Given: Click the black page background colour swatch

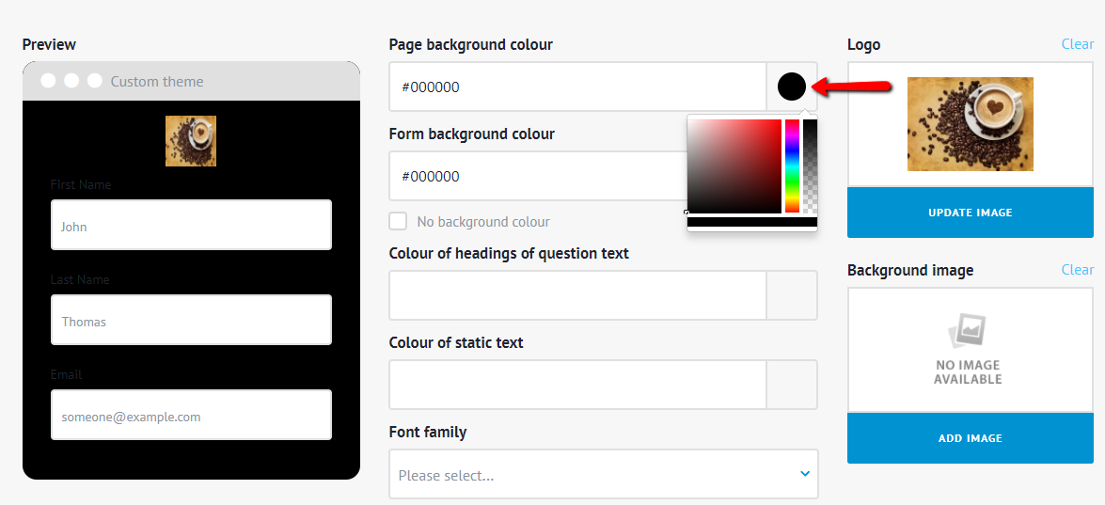Looking at the screenshot, I should (x=792, y=87).
